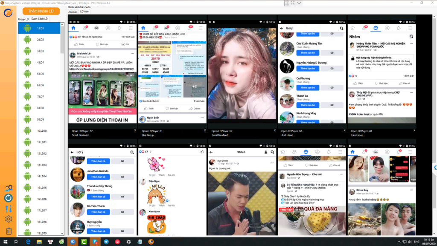Open Microsoft Edge from taskbar
The image size is (437, 246).
tap(28, 242)
